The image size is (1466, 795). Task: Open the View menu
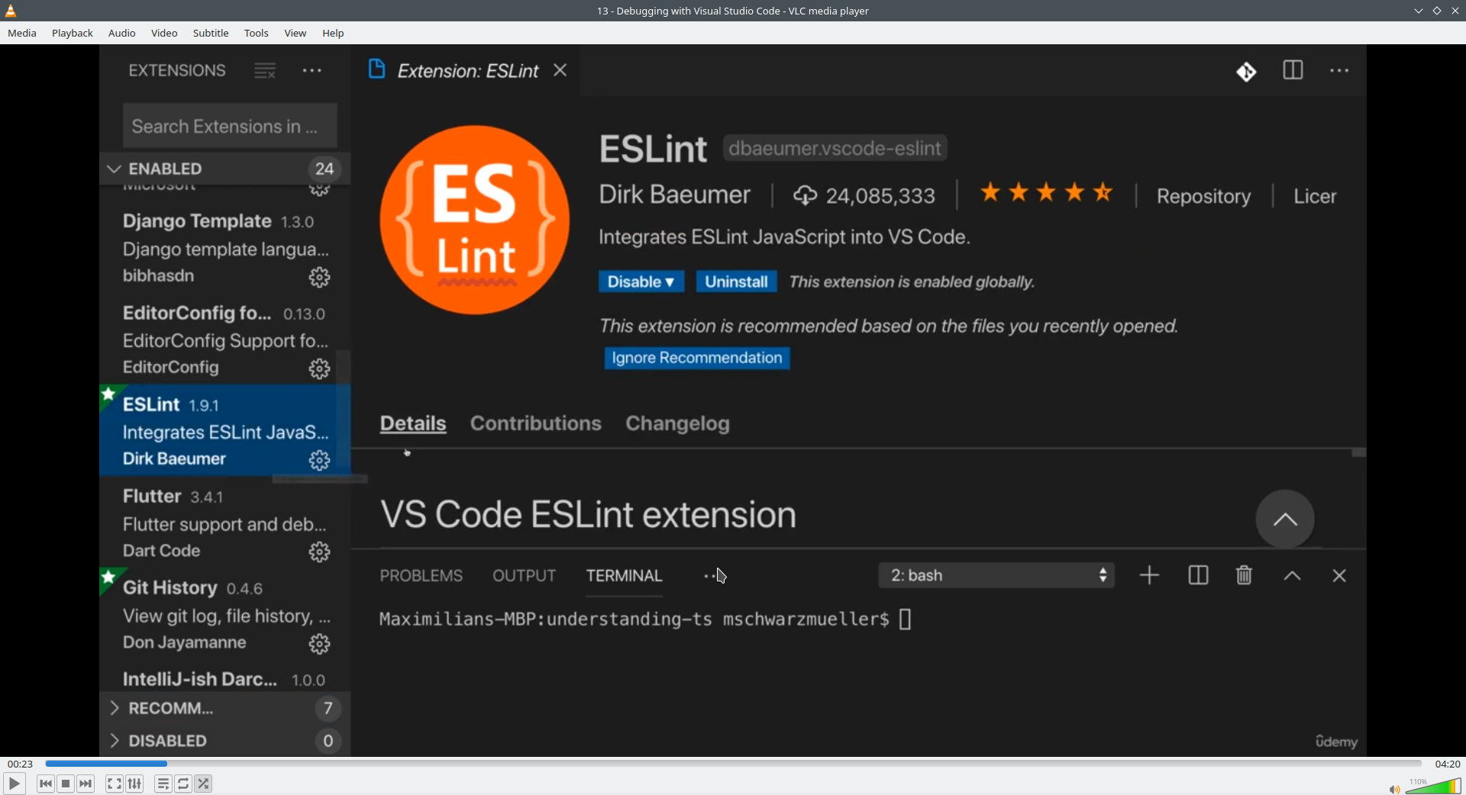tap(295, 33)
